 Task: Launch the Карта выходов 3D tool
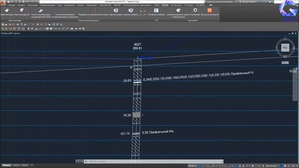[x=22, y=12]
